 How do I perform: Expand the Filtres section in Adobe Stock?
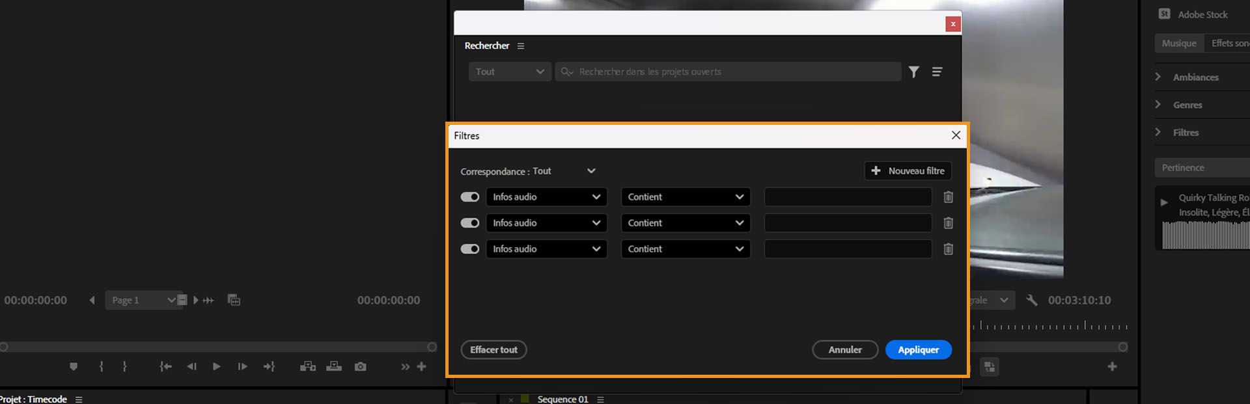coord(1158,132)
